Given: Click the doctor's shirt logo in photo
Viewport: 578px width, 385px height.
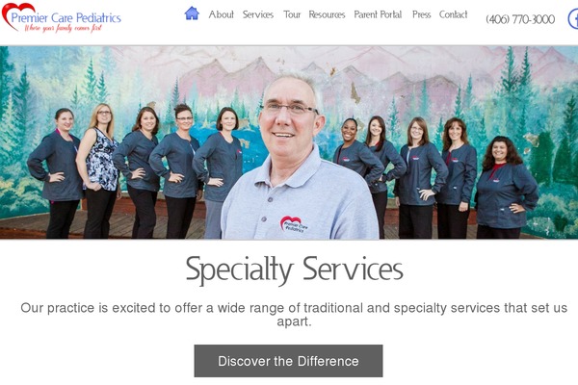Looking at the screenshot, I should coord(294,224).
